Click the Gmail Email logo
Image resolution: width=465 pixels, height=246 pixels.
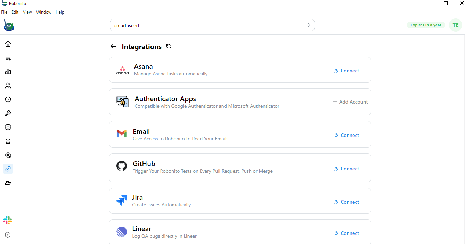pyautogui.click(x=122, y=133)
